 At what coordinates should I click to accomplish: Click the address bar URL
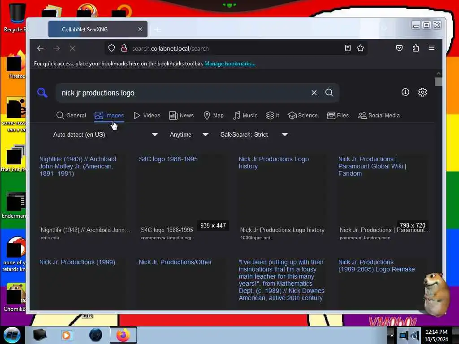(x=170, y=48)
